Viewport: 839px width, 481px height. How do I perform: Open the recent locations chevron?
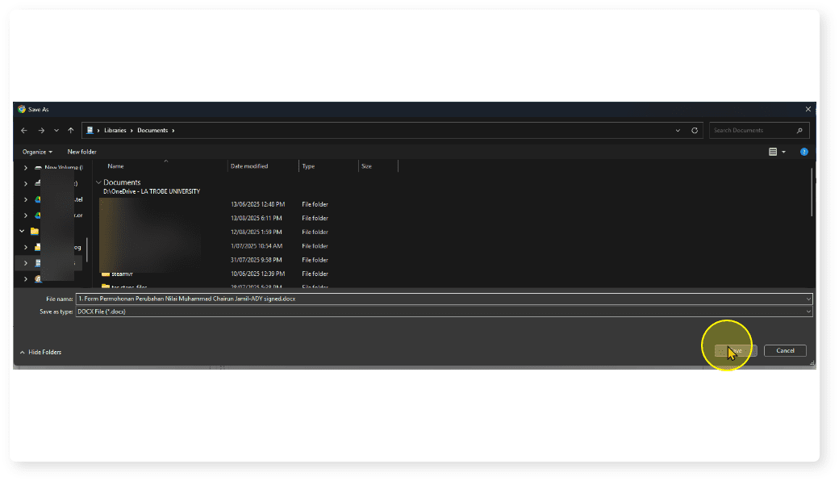(56, 131)
